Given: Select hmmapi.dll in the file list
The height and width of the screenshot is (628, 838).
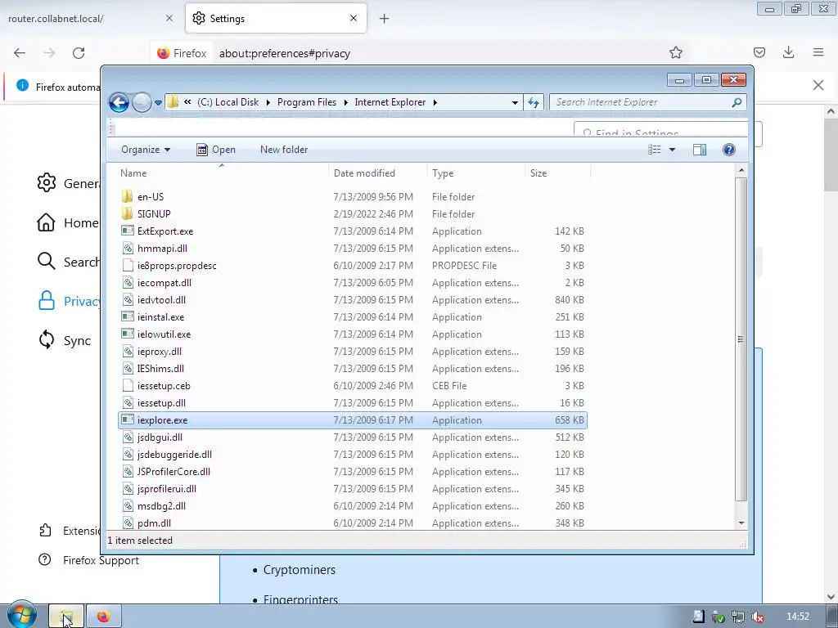Looking at the screenshot, I should 353,249.
